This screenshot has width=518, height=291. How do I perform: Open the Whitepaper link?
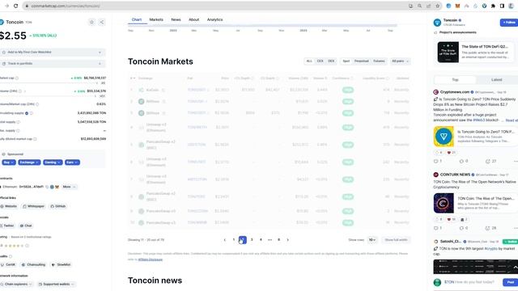coord(33,206)
